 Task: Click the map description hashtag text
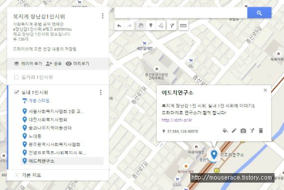42,29
